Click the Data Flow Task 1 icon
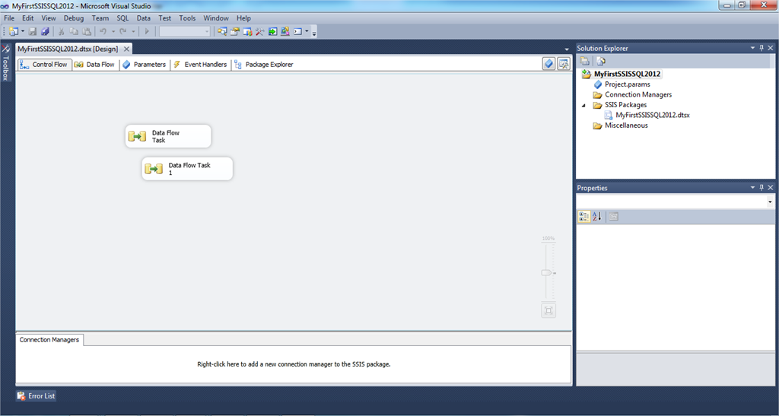 [154, 169]
